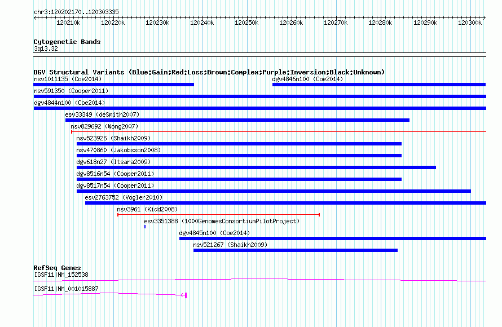Click the nsv521267 (Shaikh2009) label
The height and width of the screenshot is (327, 502).
pos(230,245)
